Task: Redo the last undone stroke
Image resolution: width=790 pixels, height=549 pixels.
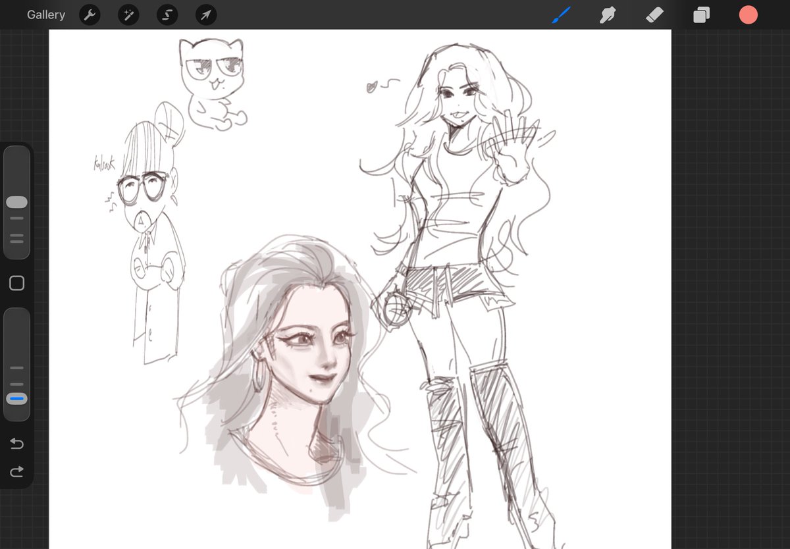Action: pos(16,471)
